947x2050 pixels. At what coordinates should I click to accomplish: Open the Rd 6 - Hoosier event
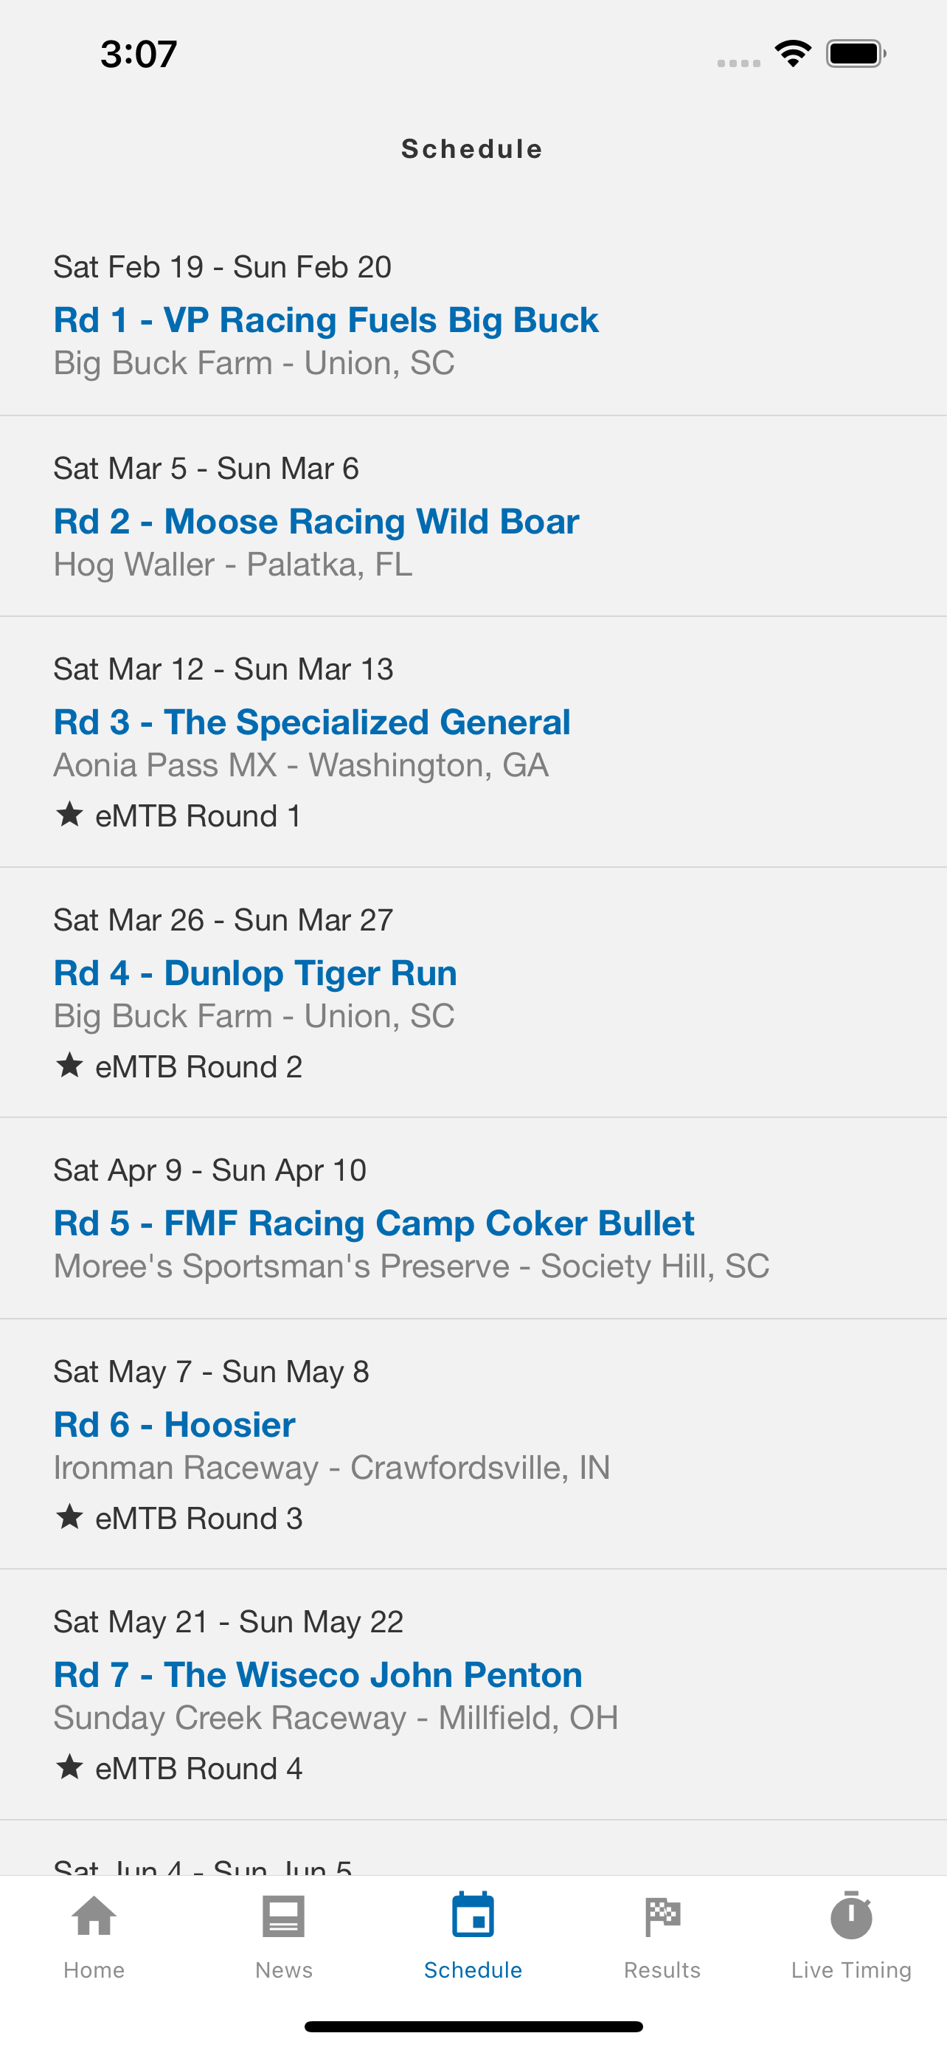point(174,1424)
